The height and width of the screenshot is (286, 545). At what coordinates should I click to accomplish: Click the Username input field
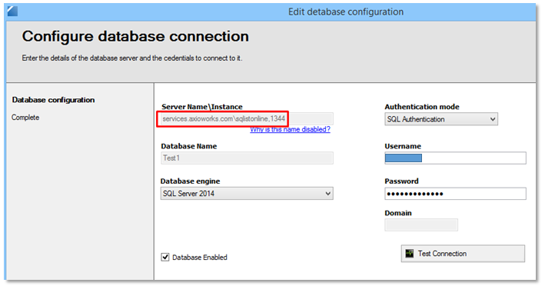(x=455, y=158)
